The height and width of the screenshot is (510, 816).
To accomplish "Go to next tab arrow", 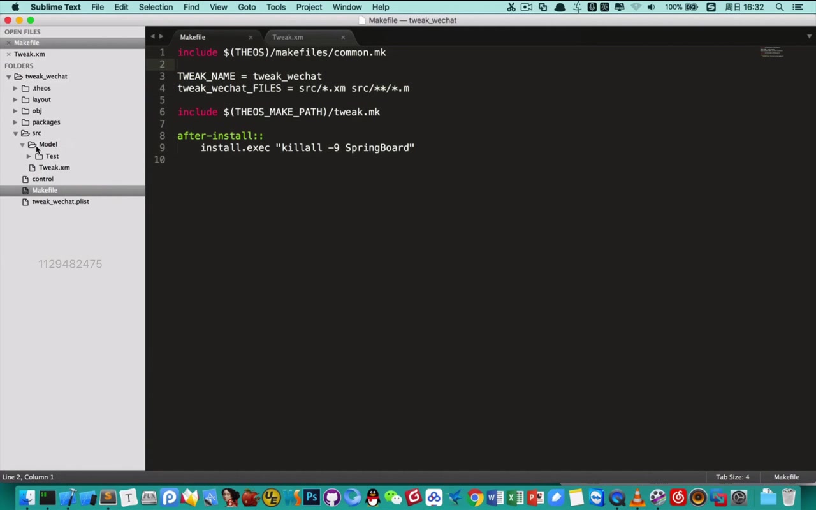I will click(161, 36).
